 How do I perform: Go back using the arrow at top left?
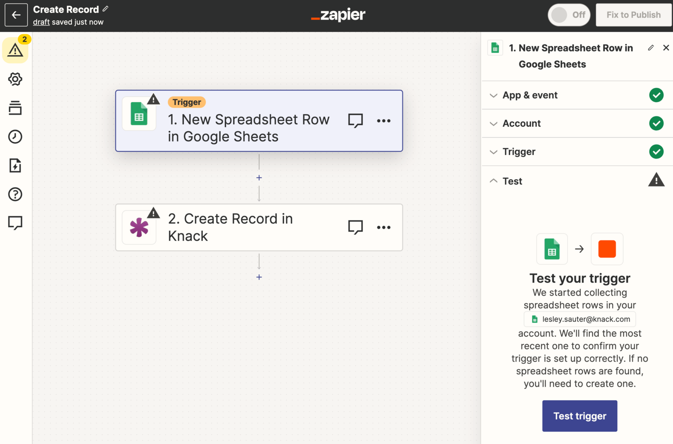coord(16,15)
